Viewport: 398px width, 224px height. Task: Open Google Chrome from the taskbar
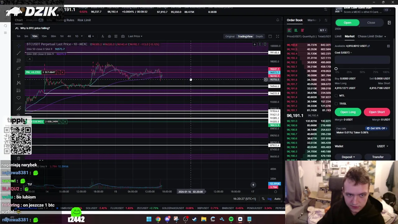coord(158,219)
